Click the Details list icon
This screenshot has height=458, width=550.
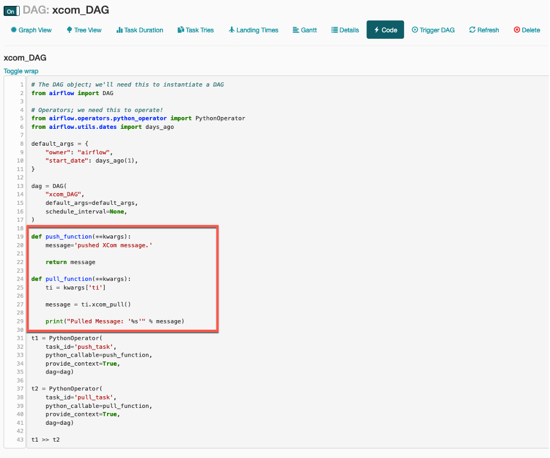[334, 30]
